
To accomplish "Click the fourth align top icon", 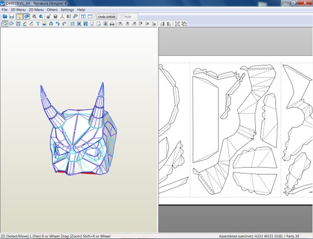I will coord(141,24).
